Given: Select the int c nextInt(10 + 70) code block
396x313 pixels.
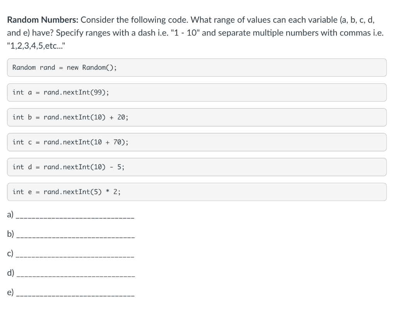Looking at the screenshot, I should click(x=197, y=142).
